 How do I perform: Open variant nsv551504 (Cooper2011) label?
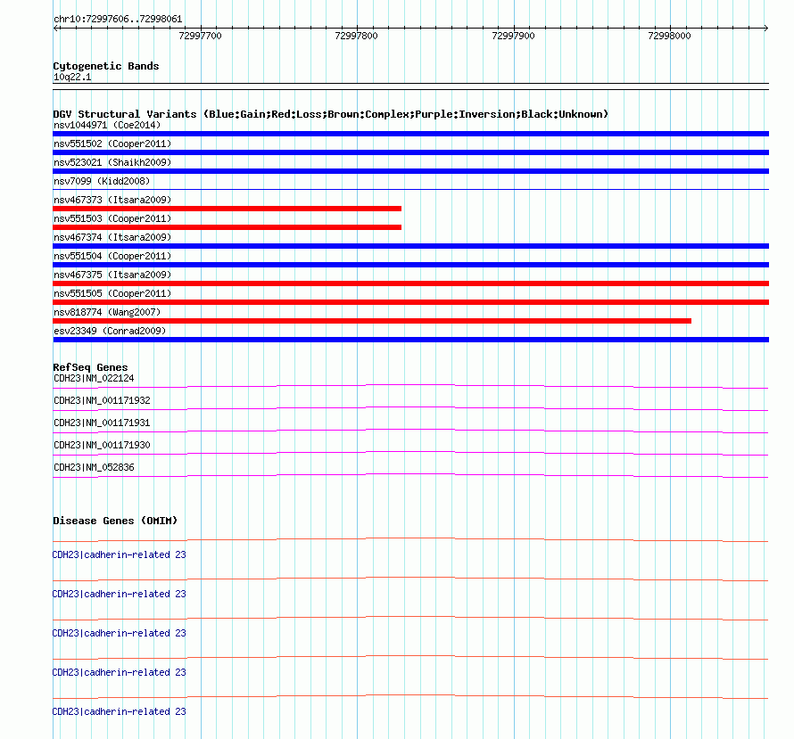coord(112,256)
